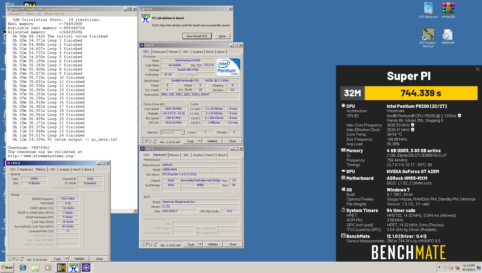
Task: Click Tools button in top CPU-Z window
Action: click(190, 141)
